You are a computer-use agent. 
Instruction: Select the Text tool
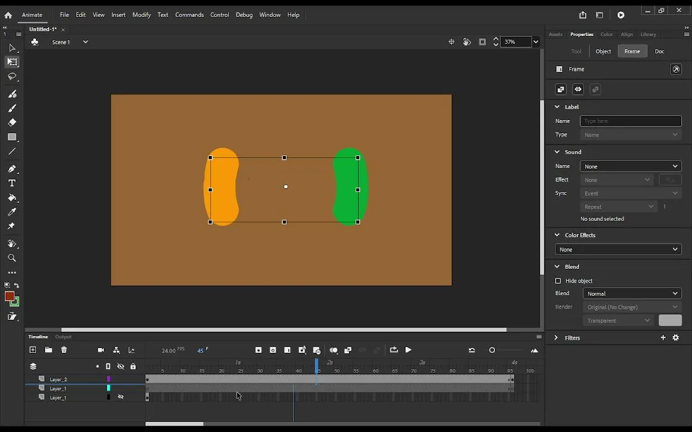(12, 183)
